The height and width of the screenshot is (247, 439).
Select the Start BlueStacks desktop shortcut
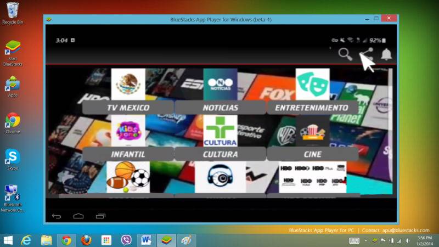click(x=13, y=53)
